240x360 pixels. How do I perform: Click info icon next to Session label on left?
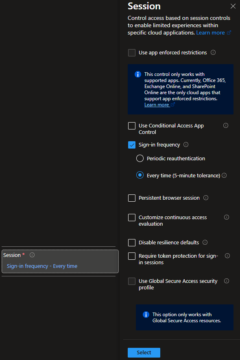coord(32,255)
